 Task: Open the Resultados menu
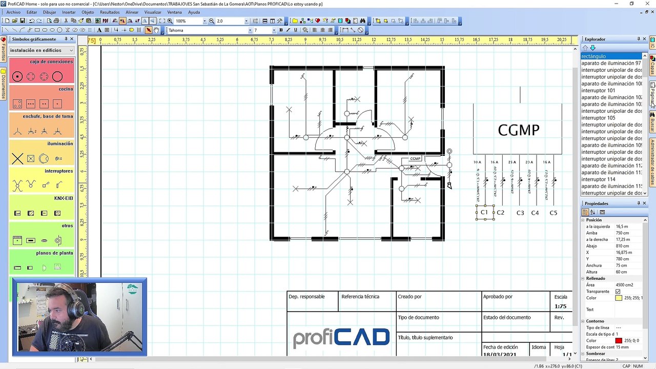coord(110,12)
